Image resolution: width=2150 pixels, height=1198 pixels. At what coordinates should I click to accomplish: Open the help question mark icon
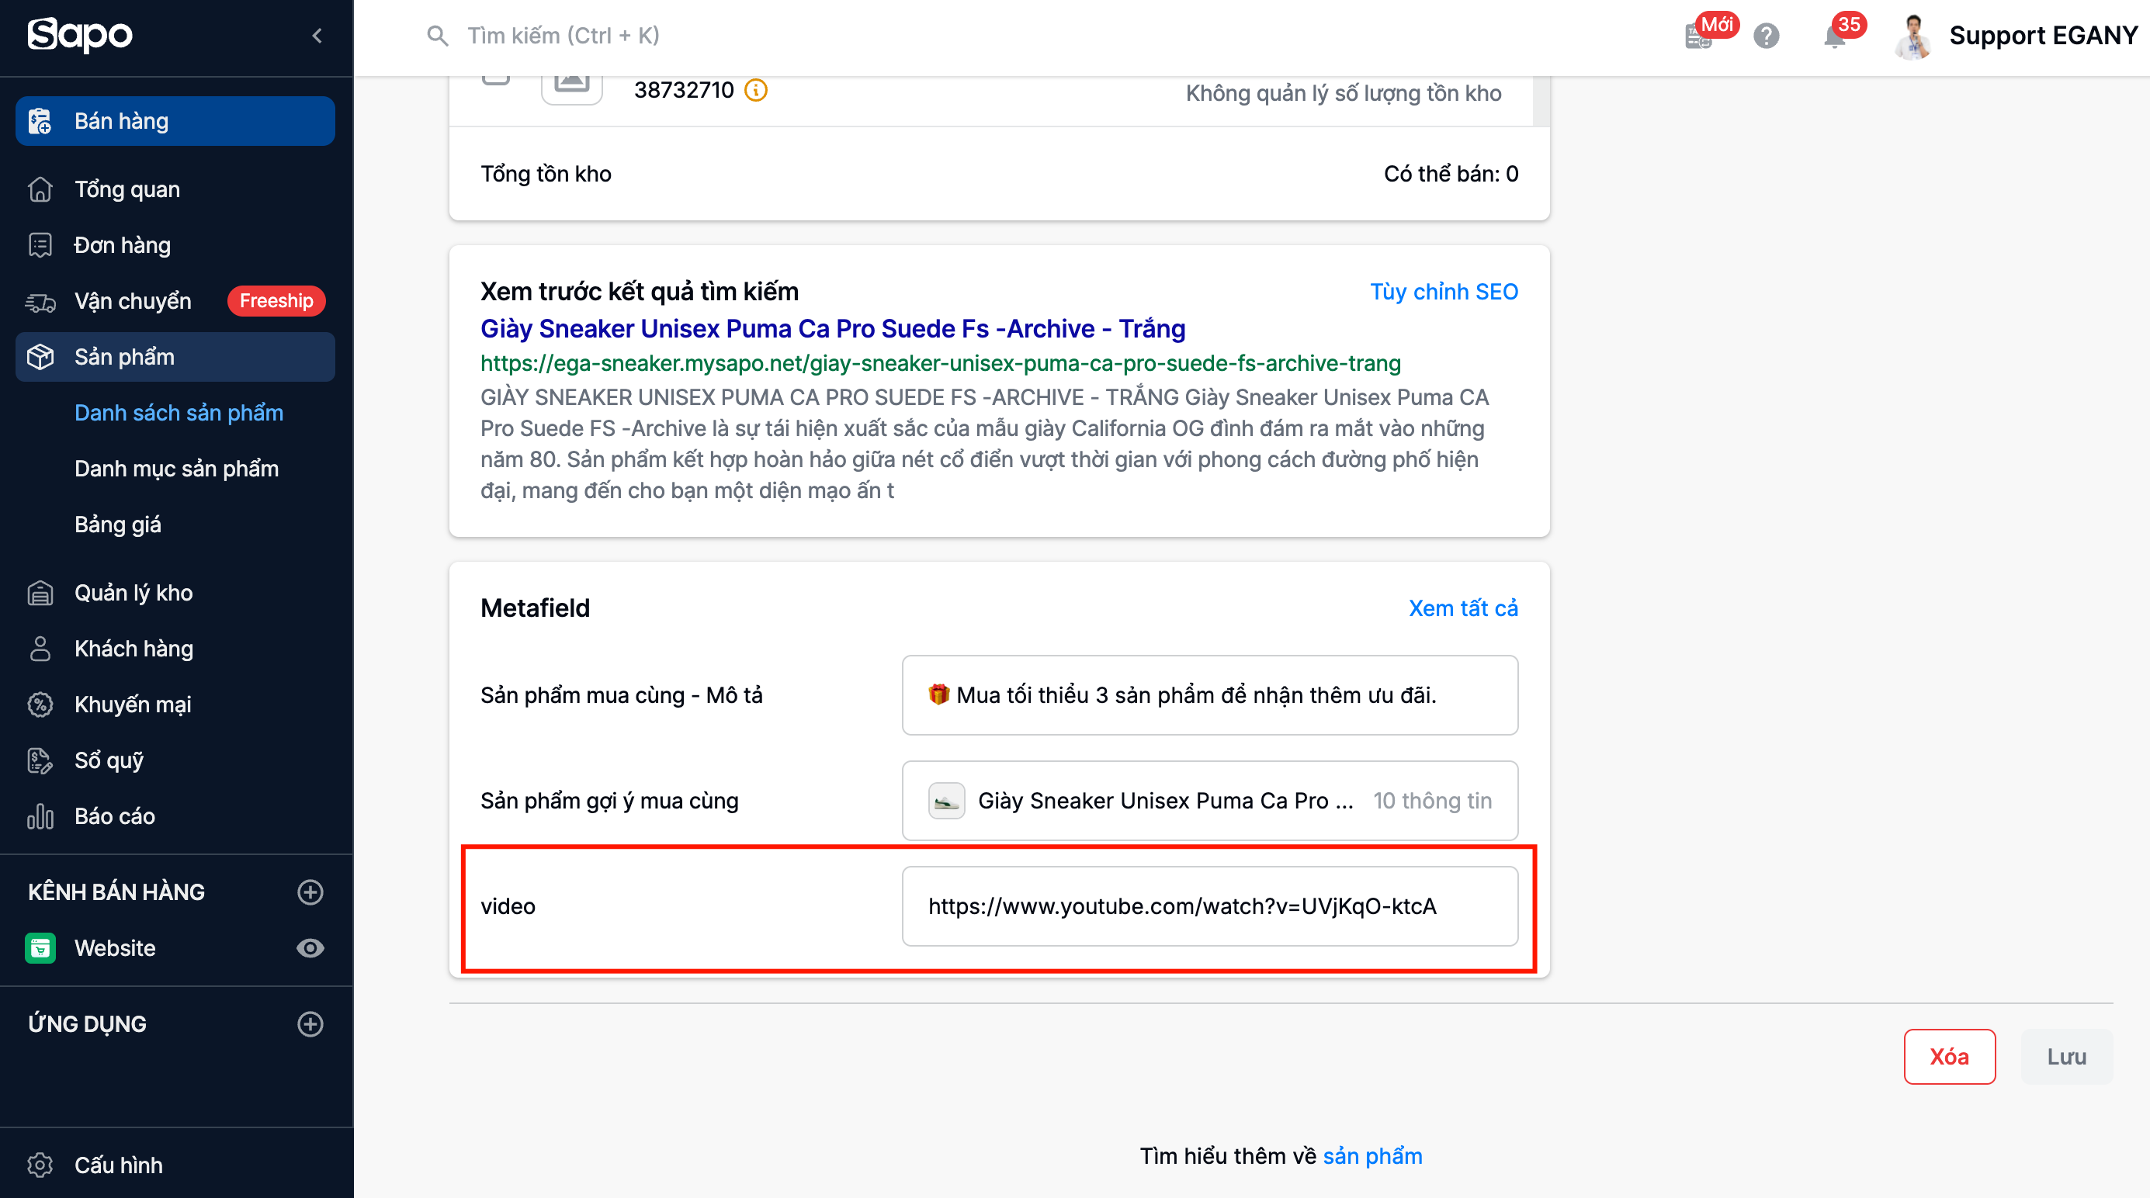tap(1766, 36)
